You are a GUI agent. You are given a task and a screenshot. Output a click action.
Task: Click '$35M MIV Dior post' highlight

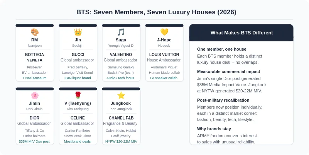pyautogui.click(x=34, y=141)
